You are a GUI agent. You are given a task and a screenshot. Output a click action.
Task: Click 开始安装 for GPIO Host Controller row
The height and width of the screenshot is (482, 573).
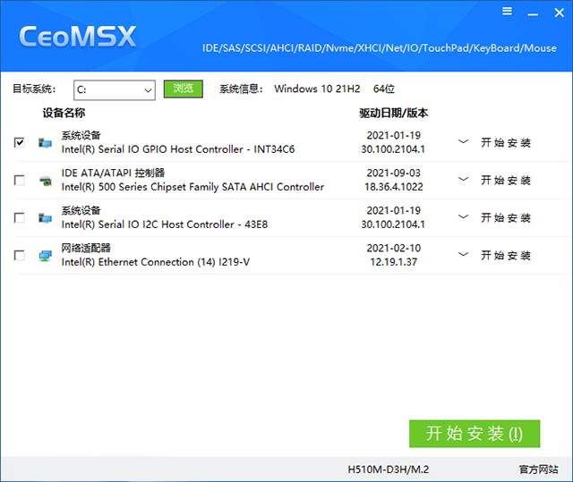coord(506,142)
